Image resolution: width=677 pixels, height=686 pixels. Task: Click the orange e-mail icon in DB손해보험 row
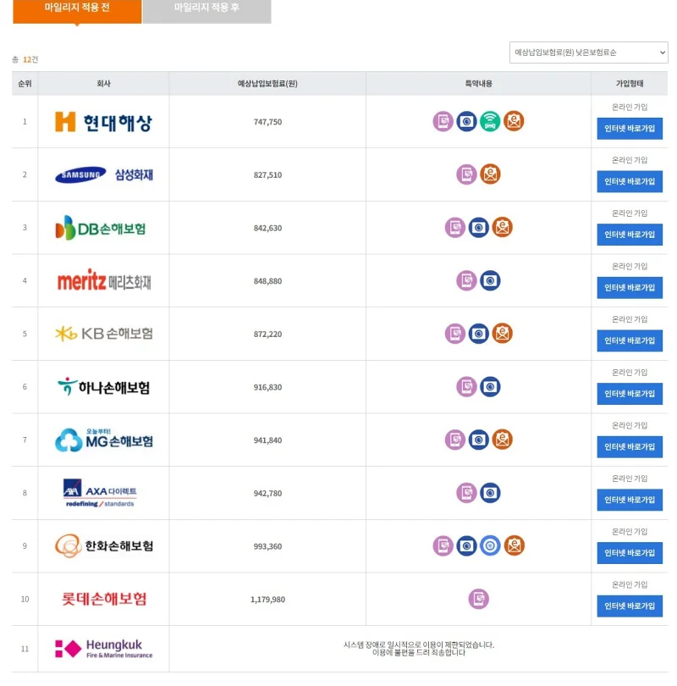[502, 228]
